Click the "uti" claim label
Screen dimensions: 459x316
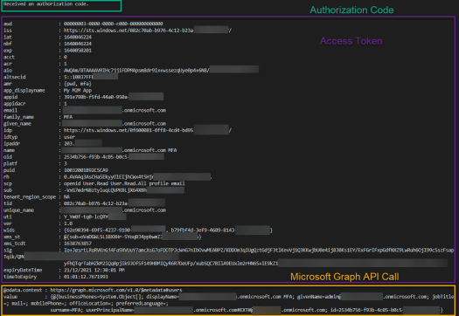(x=8, y=216)
